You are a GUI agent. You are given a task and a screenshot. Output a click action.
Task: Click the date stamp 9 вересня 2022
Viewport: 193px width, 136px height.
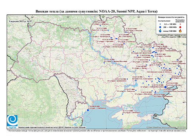[20, 21]
